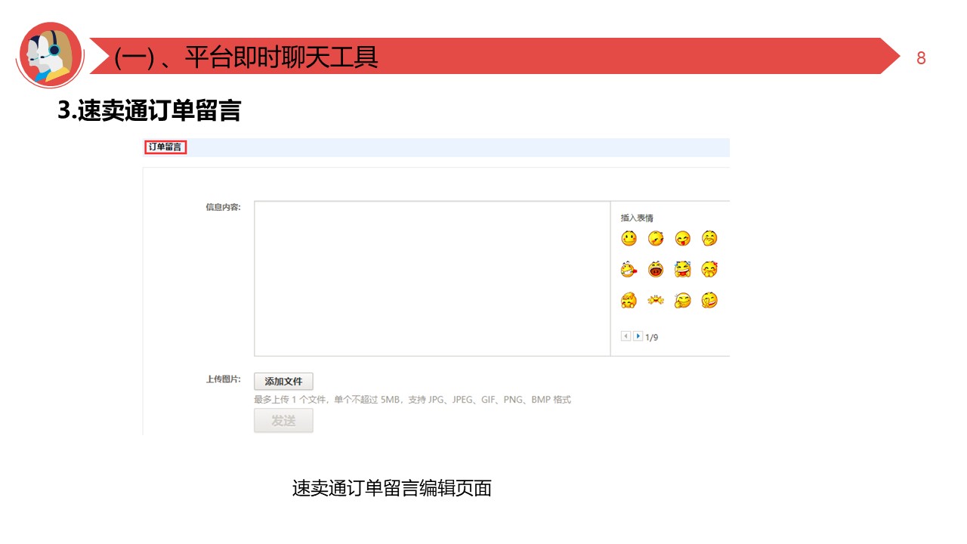Click the caption 速卖通订单留言编辑页面
This screenshot has height=544, width=967.
[x=392, y=488]
